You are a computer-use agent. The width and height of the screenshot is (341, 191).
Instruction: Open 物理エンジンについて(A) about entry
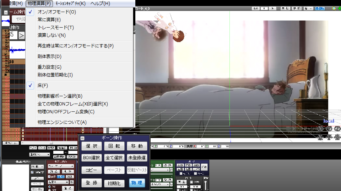tap(79, 122)
